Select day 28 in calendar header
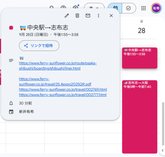This screenshot has width=165, height=157. coord(141,31)
